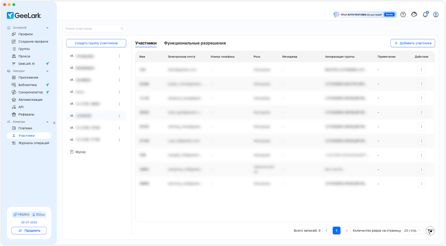
Task: Open Синхронизатор in the sidebar
Action: [30, 92]
